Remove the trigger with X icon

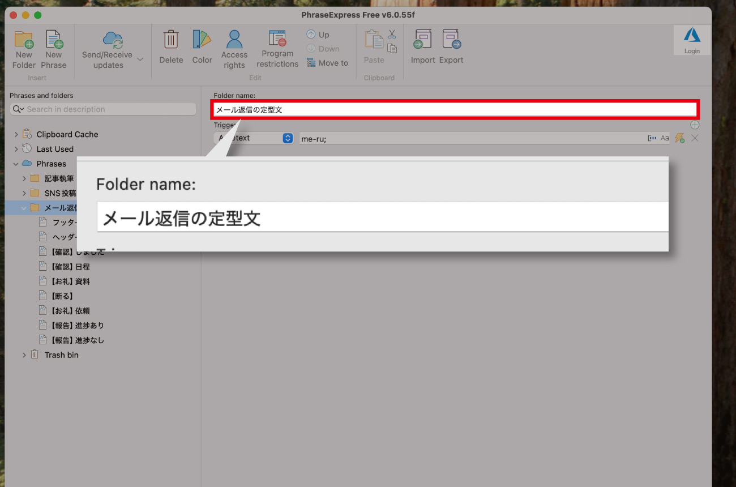[695, 138]
